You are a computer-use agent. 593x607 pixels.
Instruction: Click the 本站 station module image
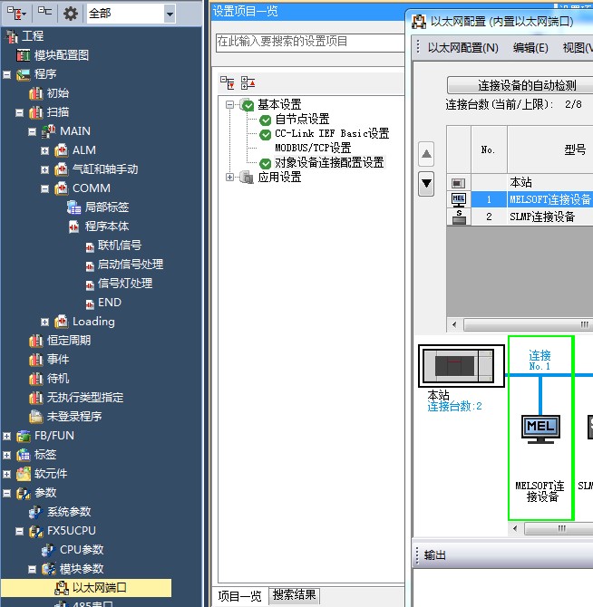pos(462,365)
